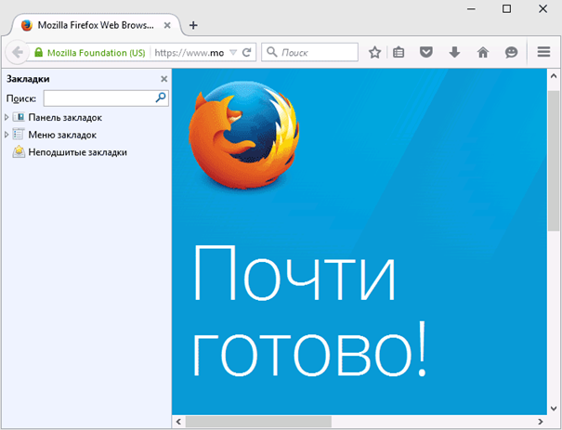
Task: Close the Mozilla Firefox tab
Action: point(167,25)
